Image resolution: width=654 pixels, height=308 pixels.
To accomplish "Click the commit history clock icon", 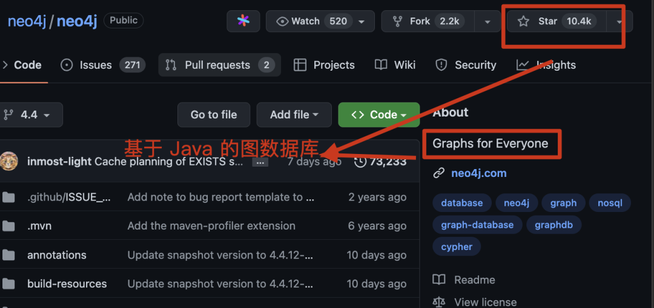I will (360, 161).
